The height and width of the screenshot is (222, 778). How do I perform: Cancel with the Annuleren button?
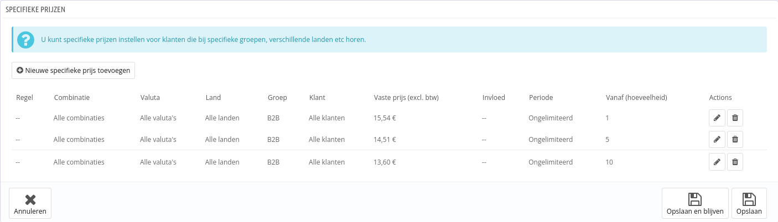coord(30,203)
